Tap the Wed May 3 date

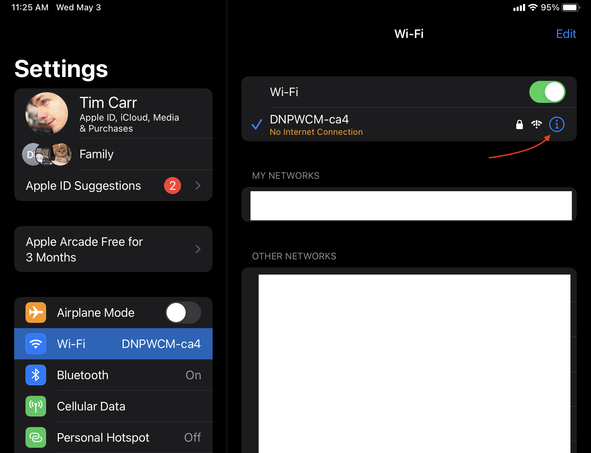(x=79, y=7)
